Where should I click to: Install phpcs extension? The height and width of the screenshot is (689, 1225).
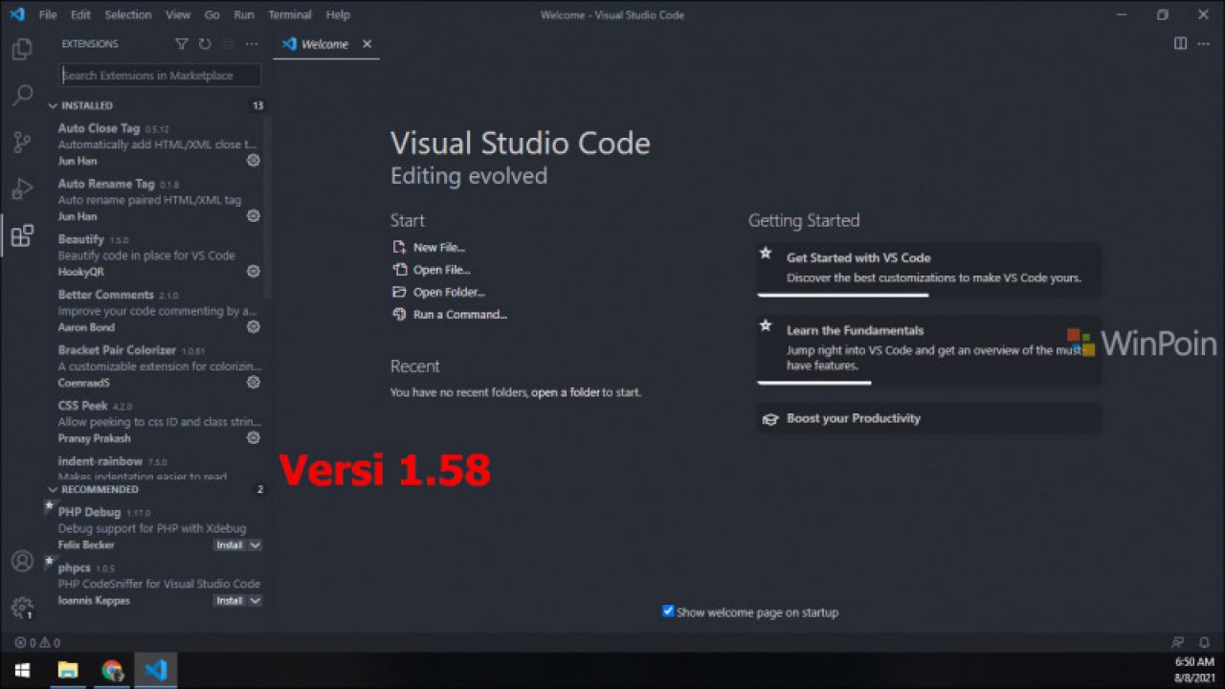[x=230, y=601]
